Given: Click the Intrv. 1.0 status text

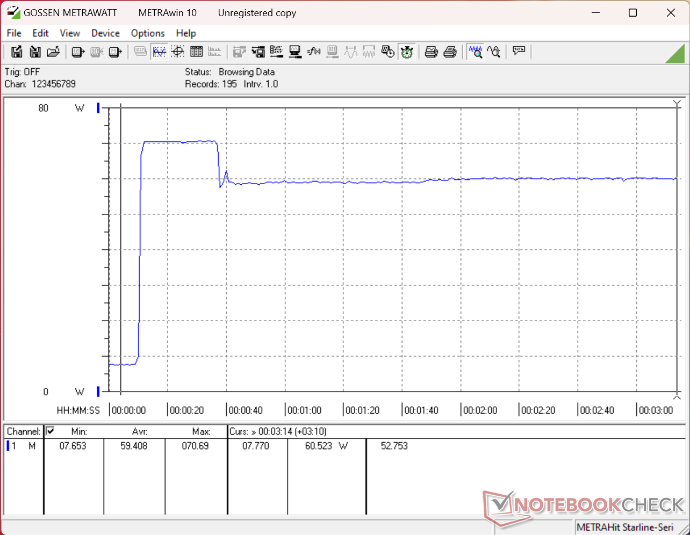Looking at the screenshot, I should point(261,84).
